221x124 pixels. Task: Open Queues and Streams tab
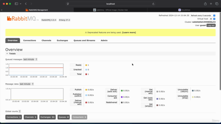point(84,41)
